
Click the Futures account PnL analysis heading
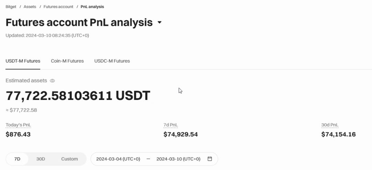79,22
